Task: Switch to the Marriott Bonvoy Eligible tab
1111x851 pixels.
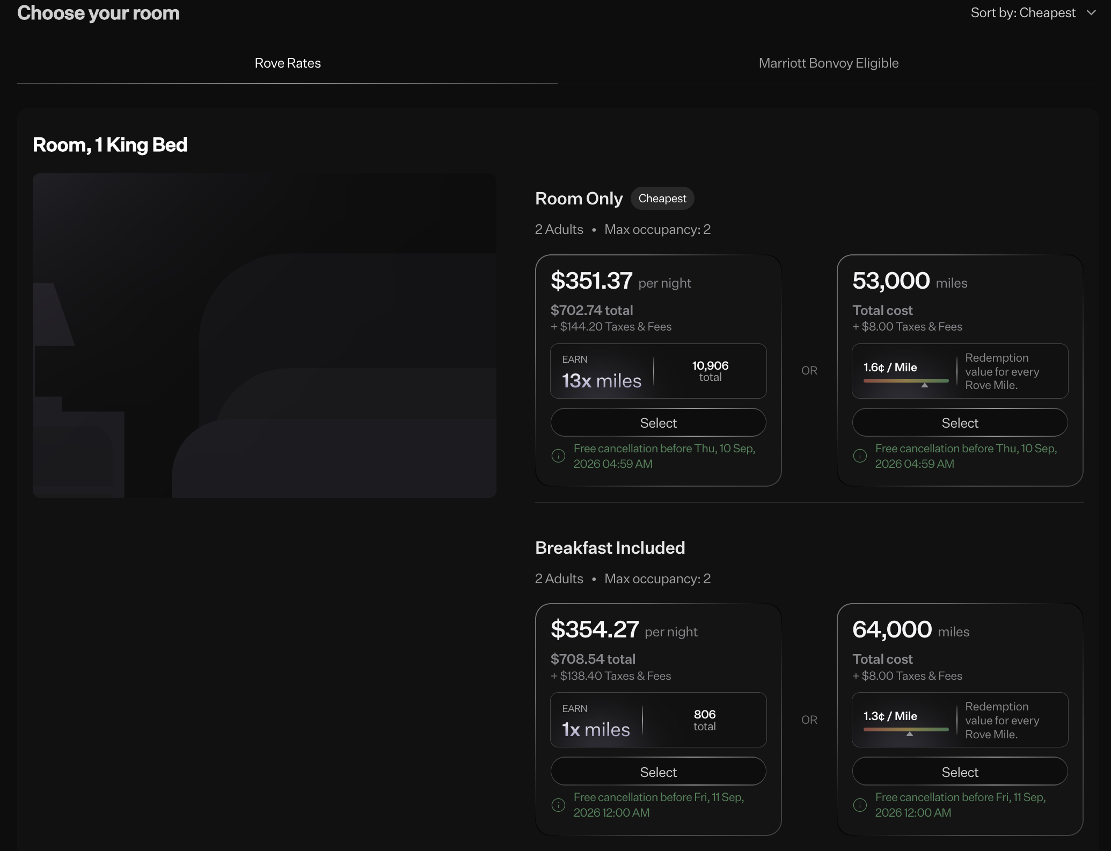Action: pos(828,63)
